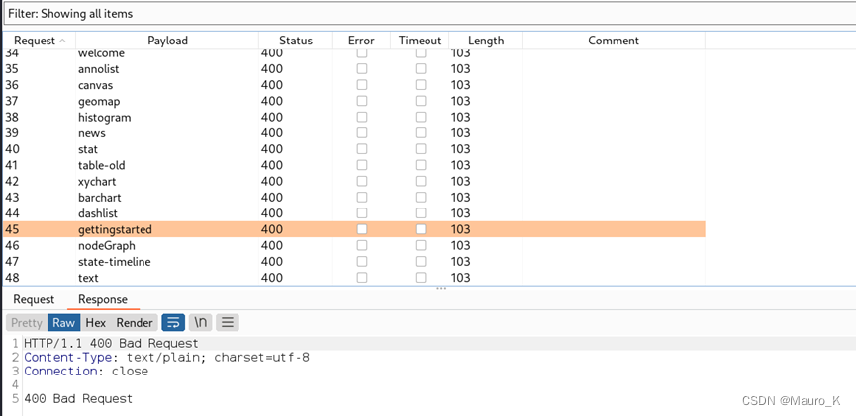Select the row with payload geomap
This screenshot has width=856, height=416.
(x=353, y=101)
